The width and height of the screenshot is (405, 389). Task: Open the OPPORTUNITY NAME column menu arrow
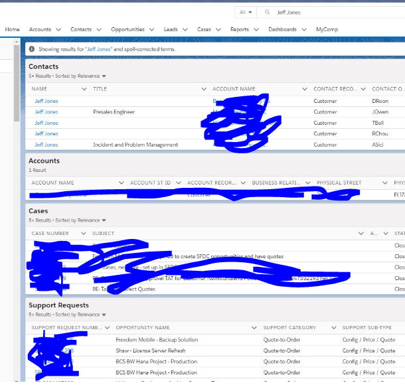coord(254,328)
